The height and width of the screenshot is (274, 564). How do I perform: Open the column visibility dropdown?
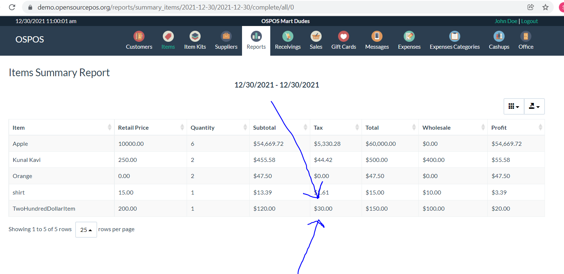click(x=513, y=106)
